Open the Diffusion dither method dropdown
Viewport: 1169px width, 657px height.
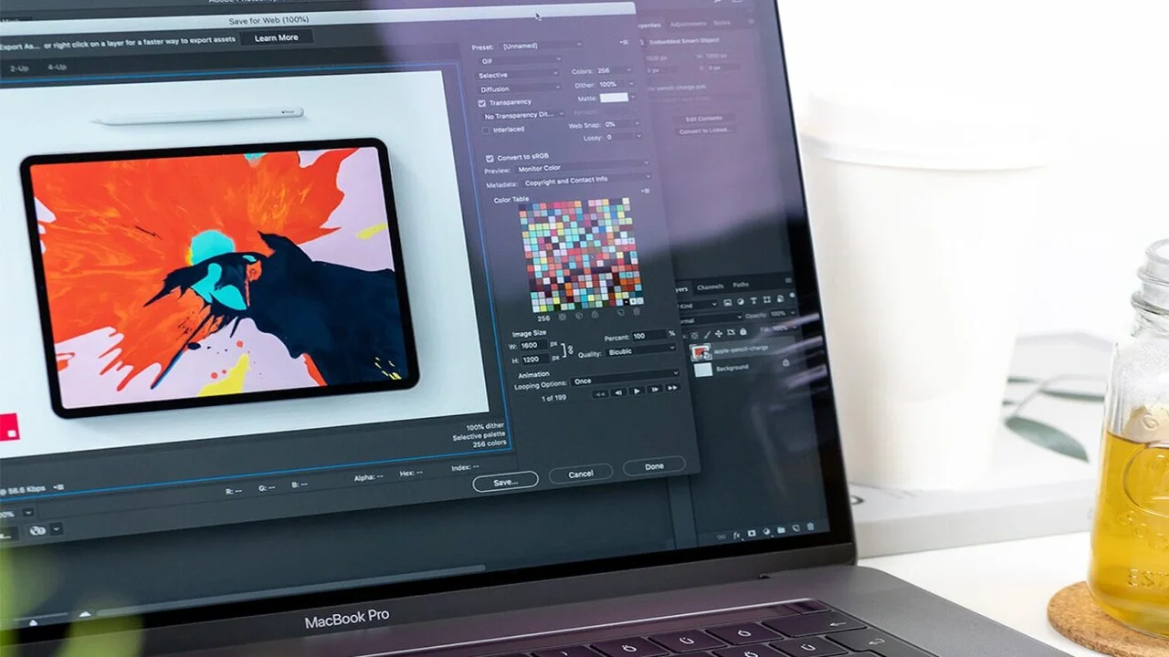(521, 89)
